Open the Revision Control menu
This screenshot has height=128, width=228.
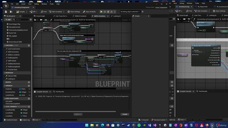pos(159,120)
